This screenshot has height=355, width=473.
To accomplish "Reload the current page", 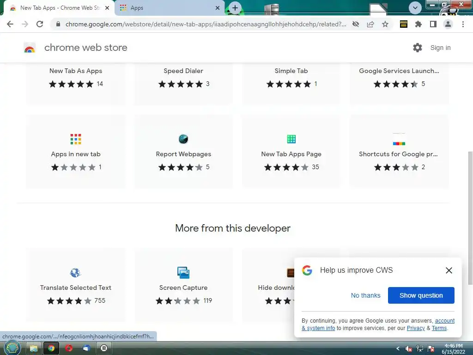I will tap(40, 24).
